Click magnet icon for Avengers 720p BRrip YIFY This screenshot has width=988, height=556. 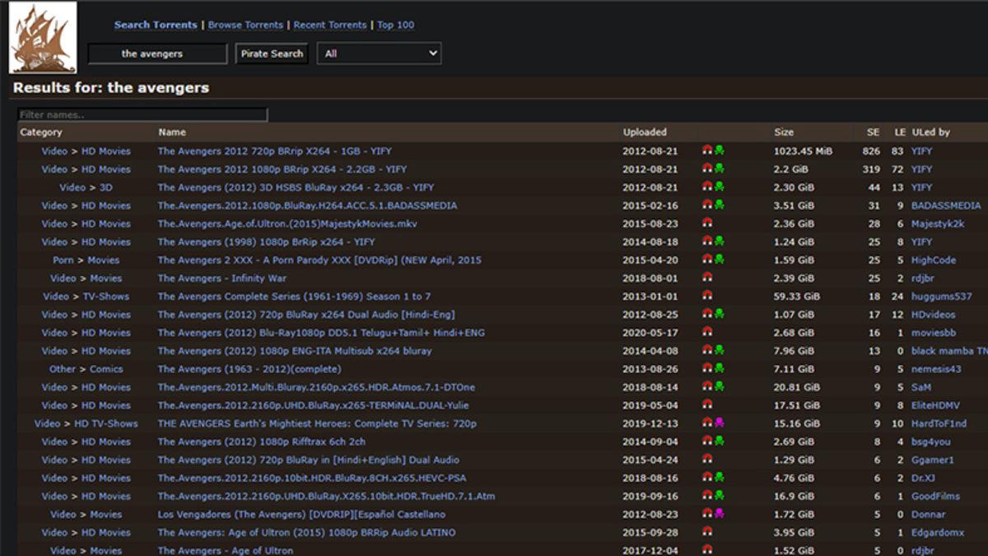coord(706,151)
